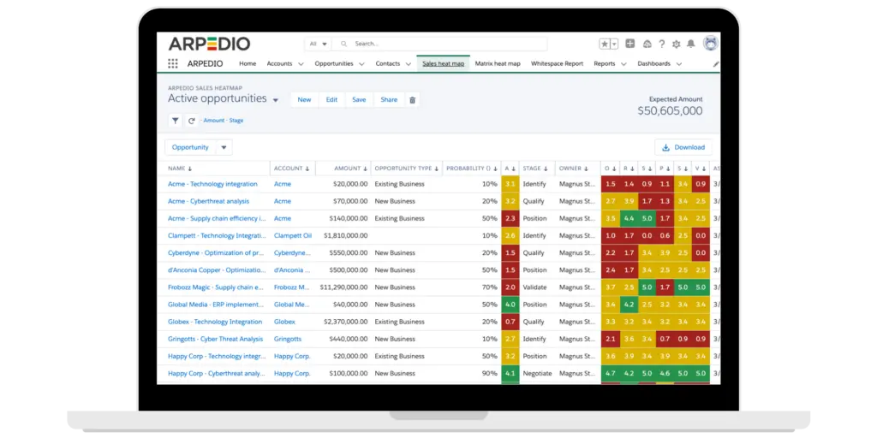Sort by the R score column arrow
877x438 pixels.
(x=632, y=169)
